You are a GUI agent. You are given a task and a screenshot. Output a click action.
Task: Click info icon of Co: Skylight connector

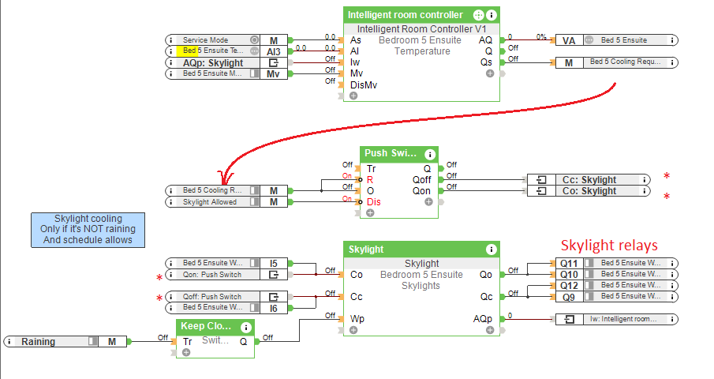coord(645,191)
